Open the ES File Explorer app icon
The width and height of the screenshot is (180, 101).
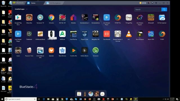[162, 17]
